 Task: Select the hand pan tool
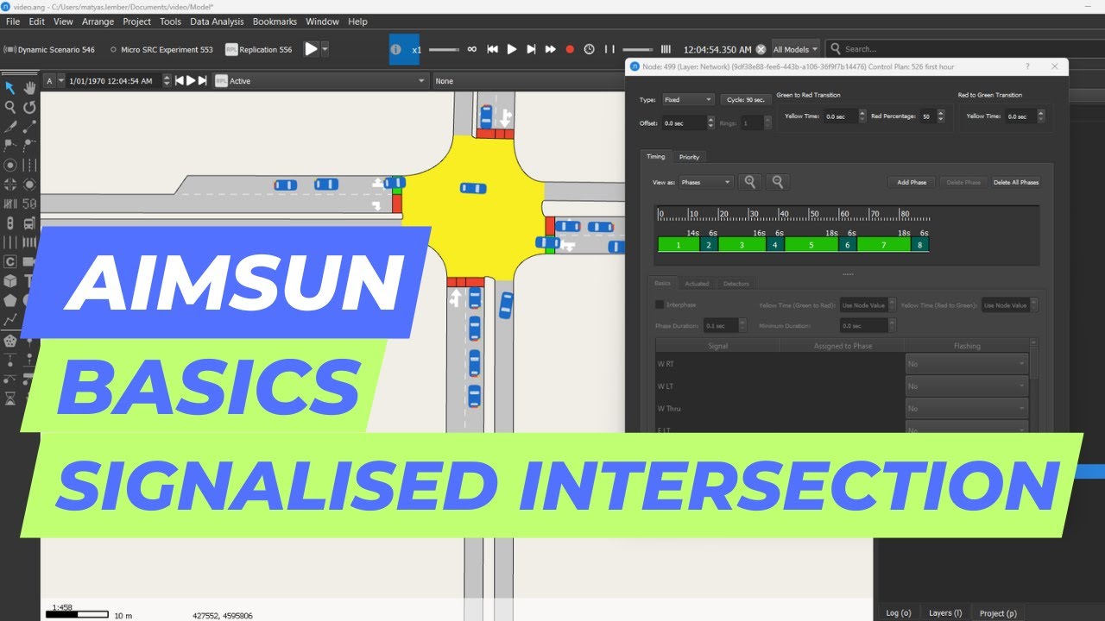29,87
